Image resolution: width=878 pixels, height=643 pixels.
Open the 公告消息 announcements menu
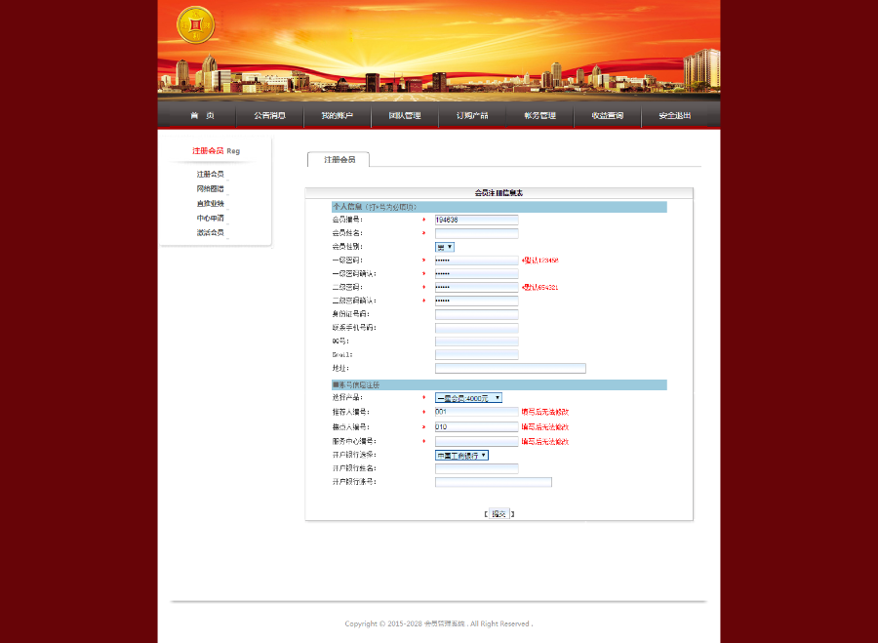(269, 115)
